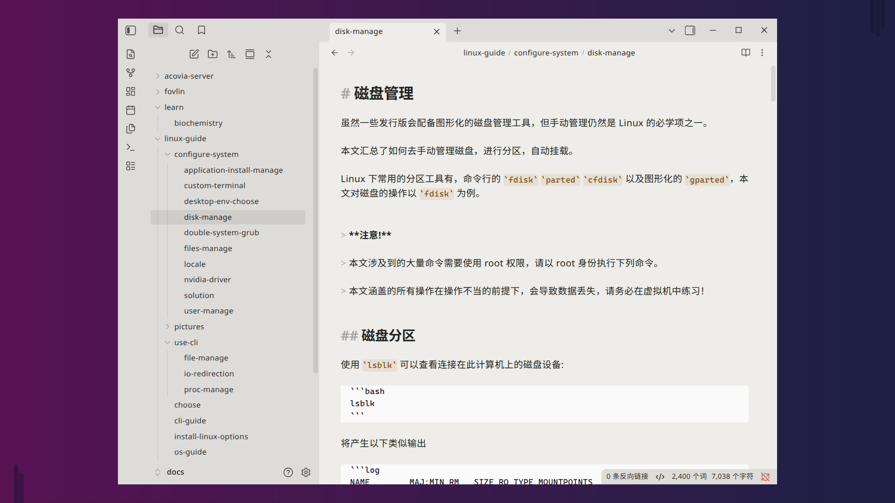Create a new note
Viewport: 895px width, 503px height.
(194, 54)
